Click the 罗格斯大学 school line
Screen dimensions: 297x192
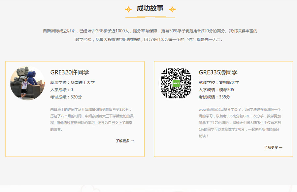click(219, 82)
